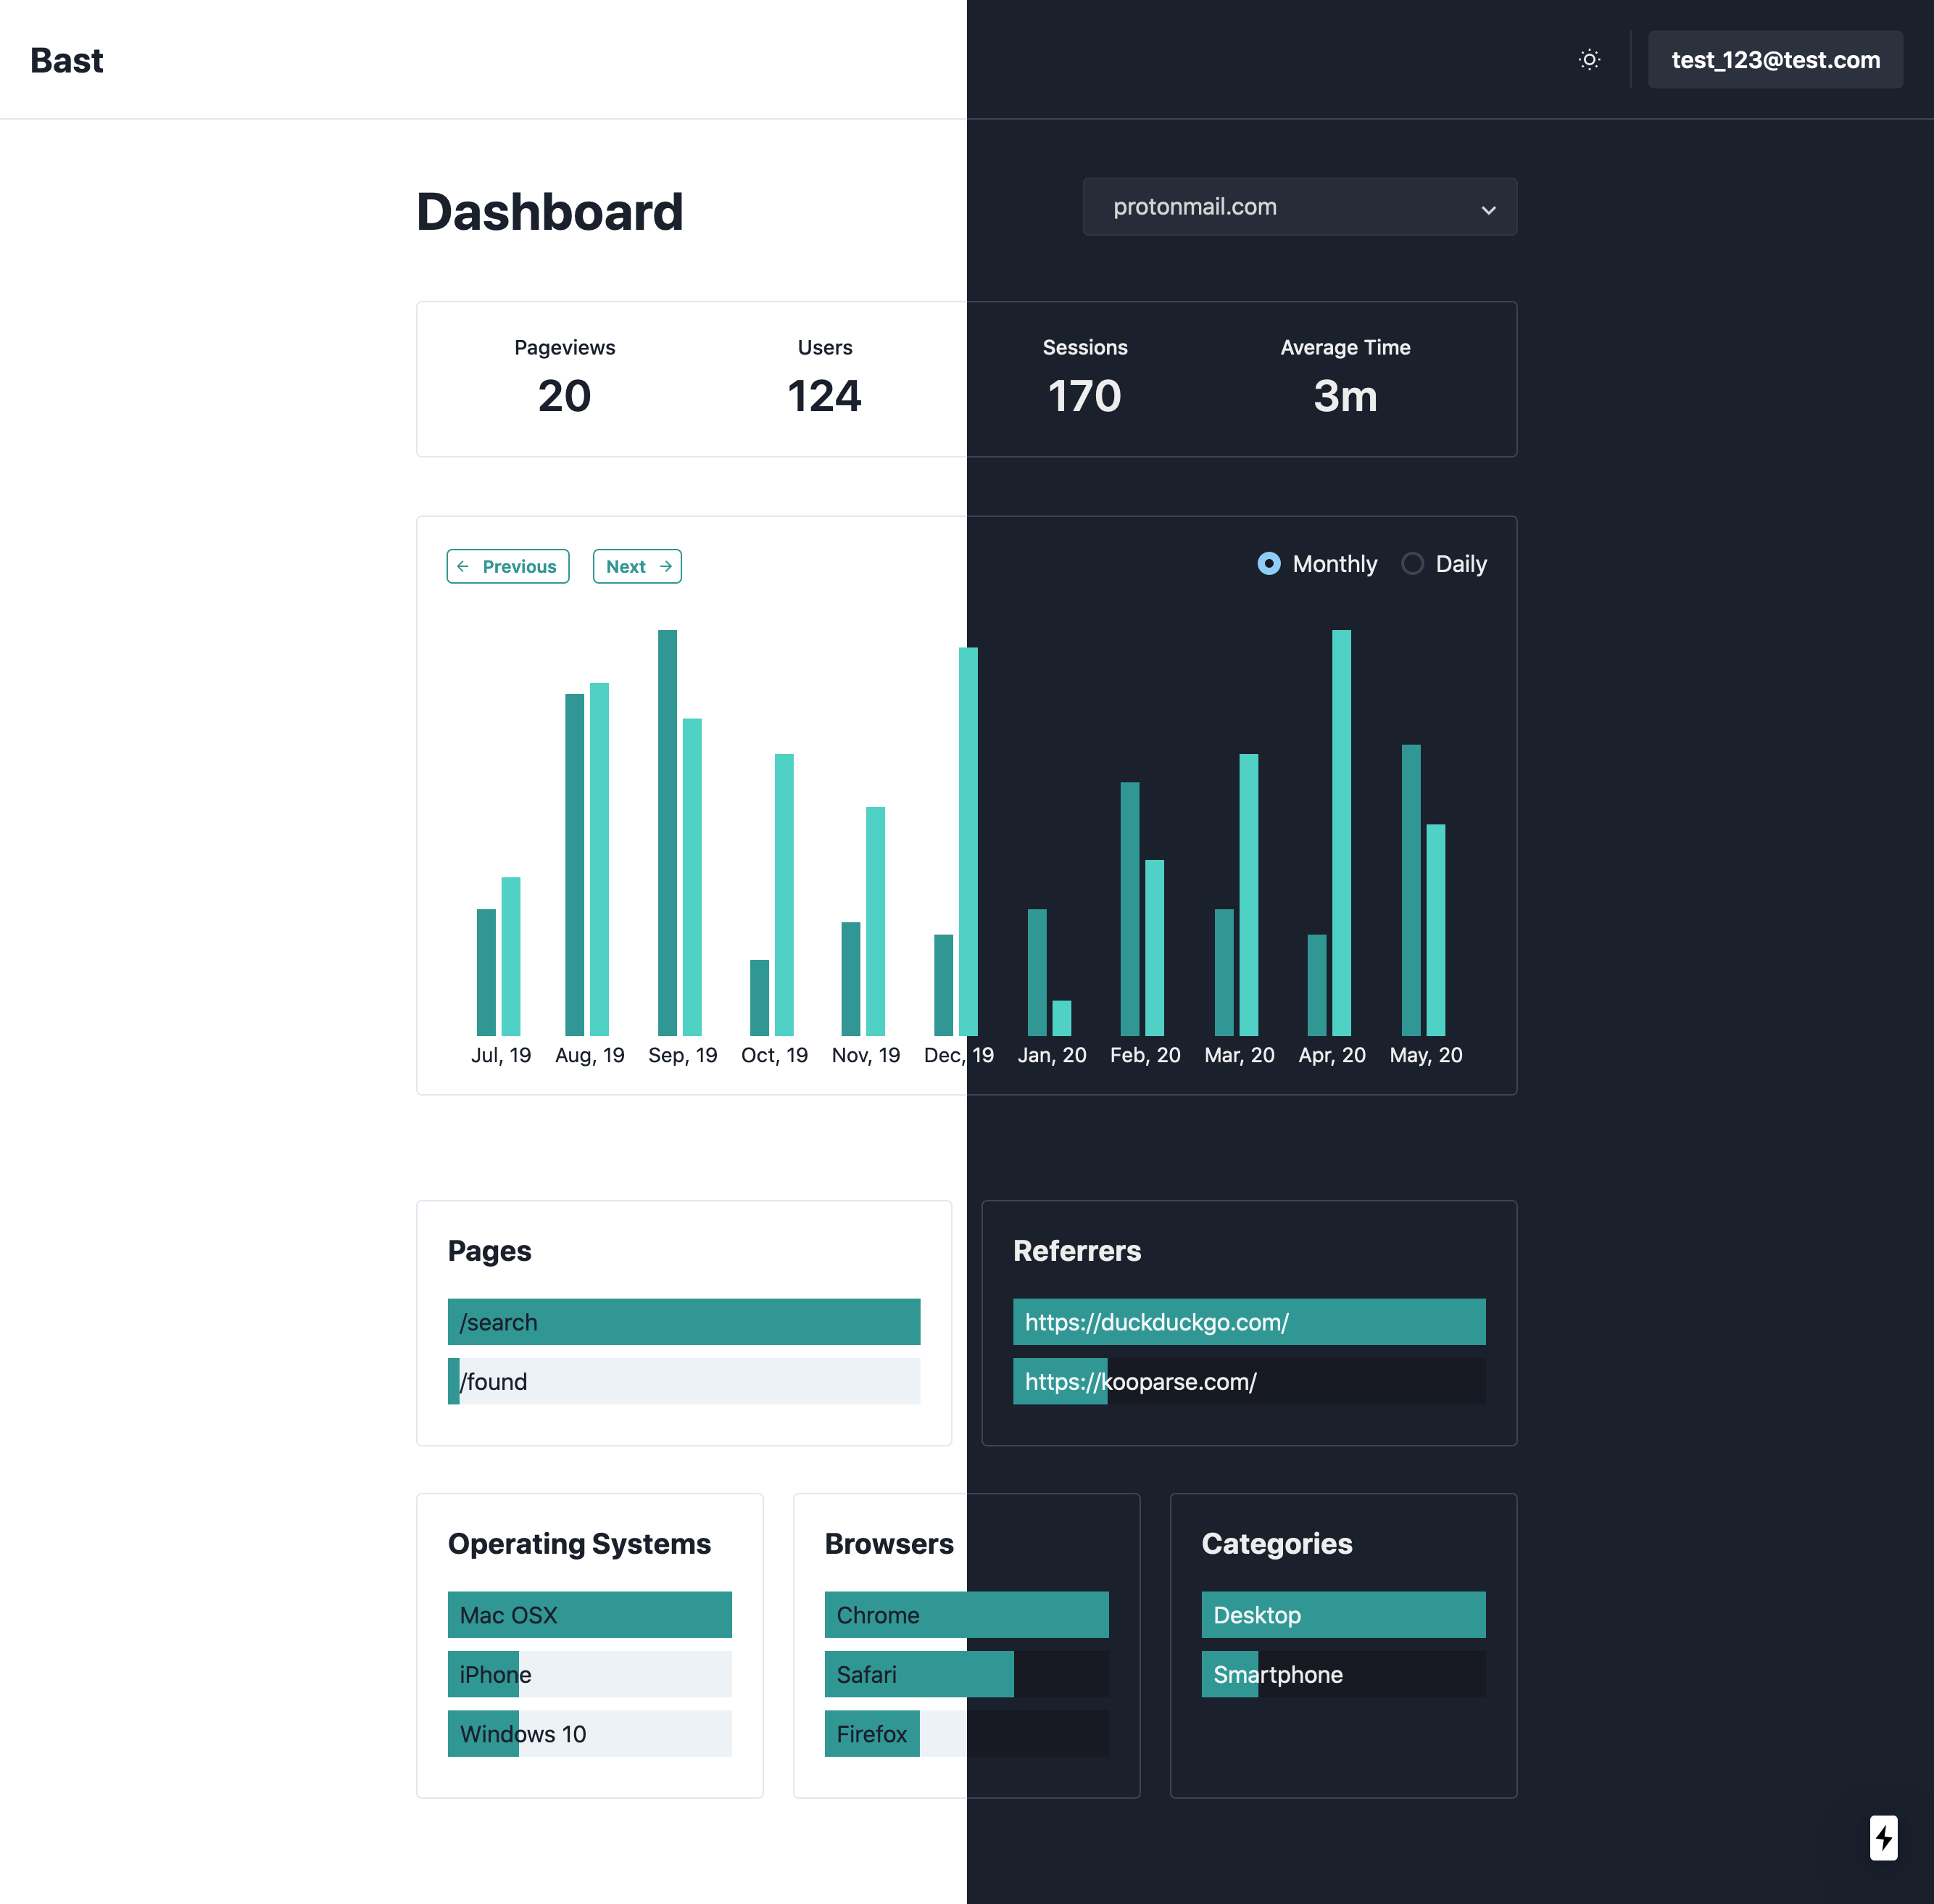The height and width of the screenshot is (1904, 1934).
Task: Toggle the sun light-mode icon
Action: click(x=1589, y=60)
